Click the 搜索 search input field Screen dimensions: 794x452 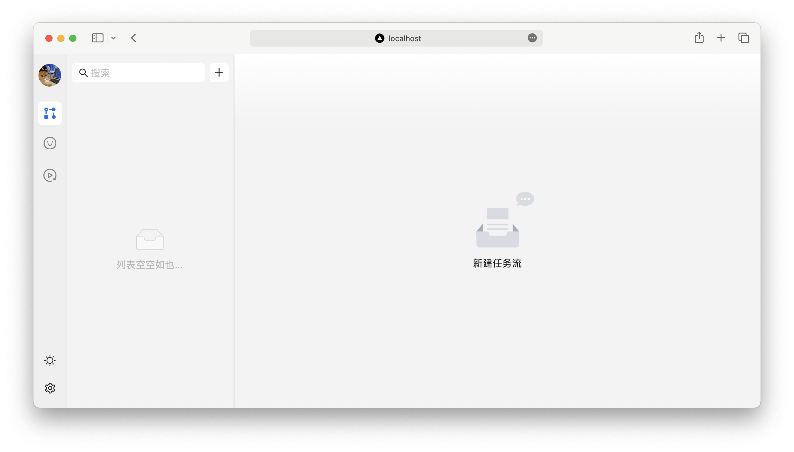[146, 73]
